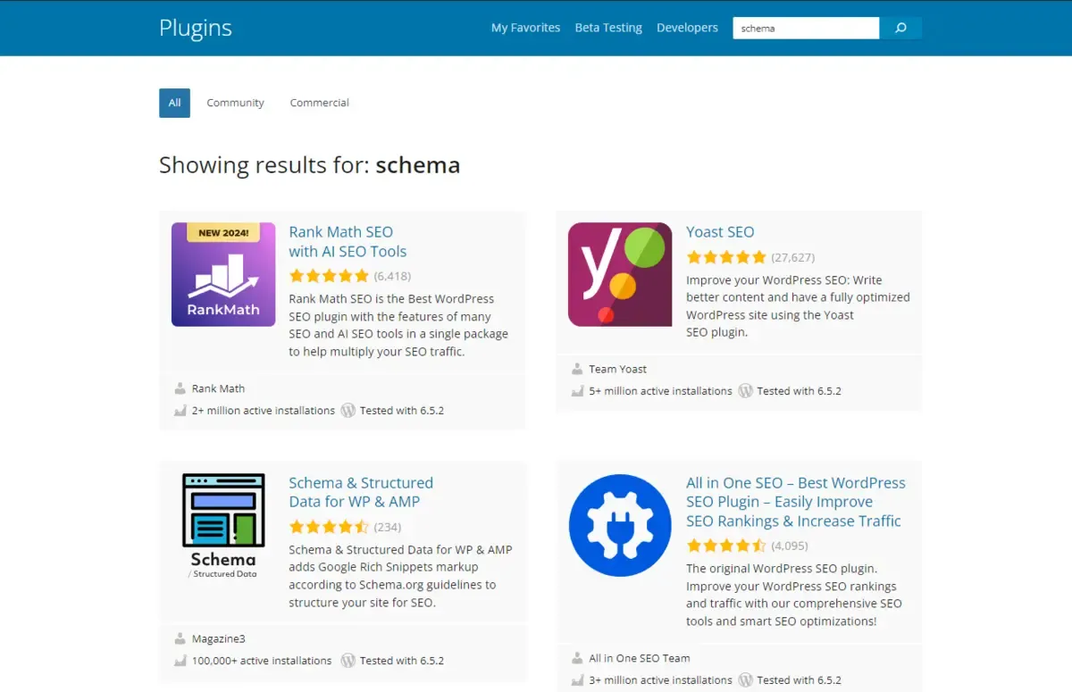The image size is (1072, 692).
Task: Open the Developers page
Action: (687, 28)
